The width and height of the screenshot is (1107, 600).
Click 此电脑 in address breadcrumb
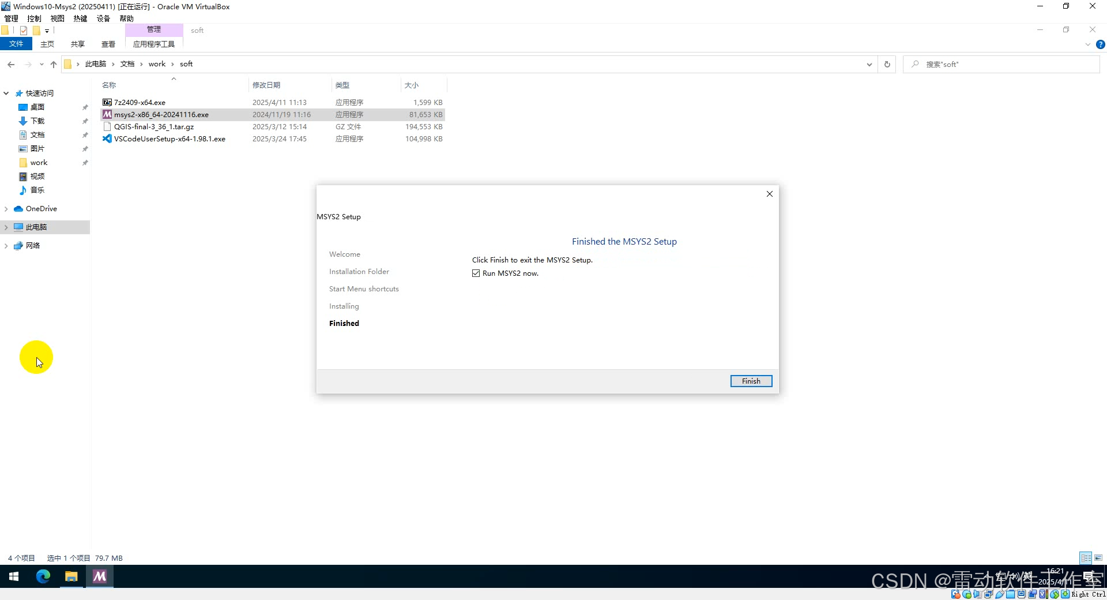pyautogui.click(x=96, y=64)
